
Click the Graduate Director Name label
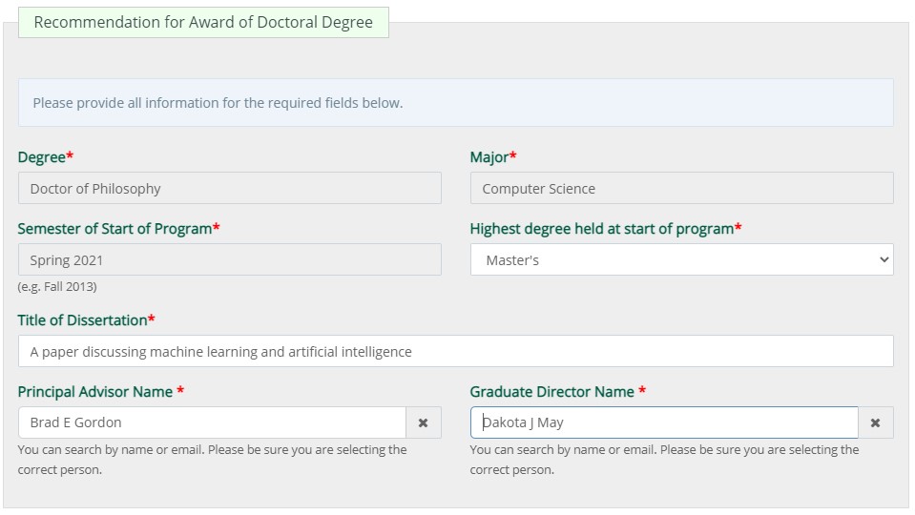coord(552,391)
